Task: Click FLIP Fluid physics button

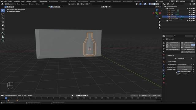Action: point(188,52)
